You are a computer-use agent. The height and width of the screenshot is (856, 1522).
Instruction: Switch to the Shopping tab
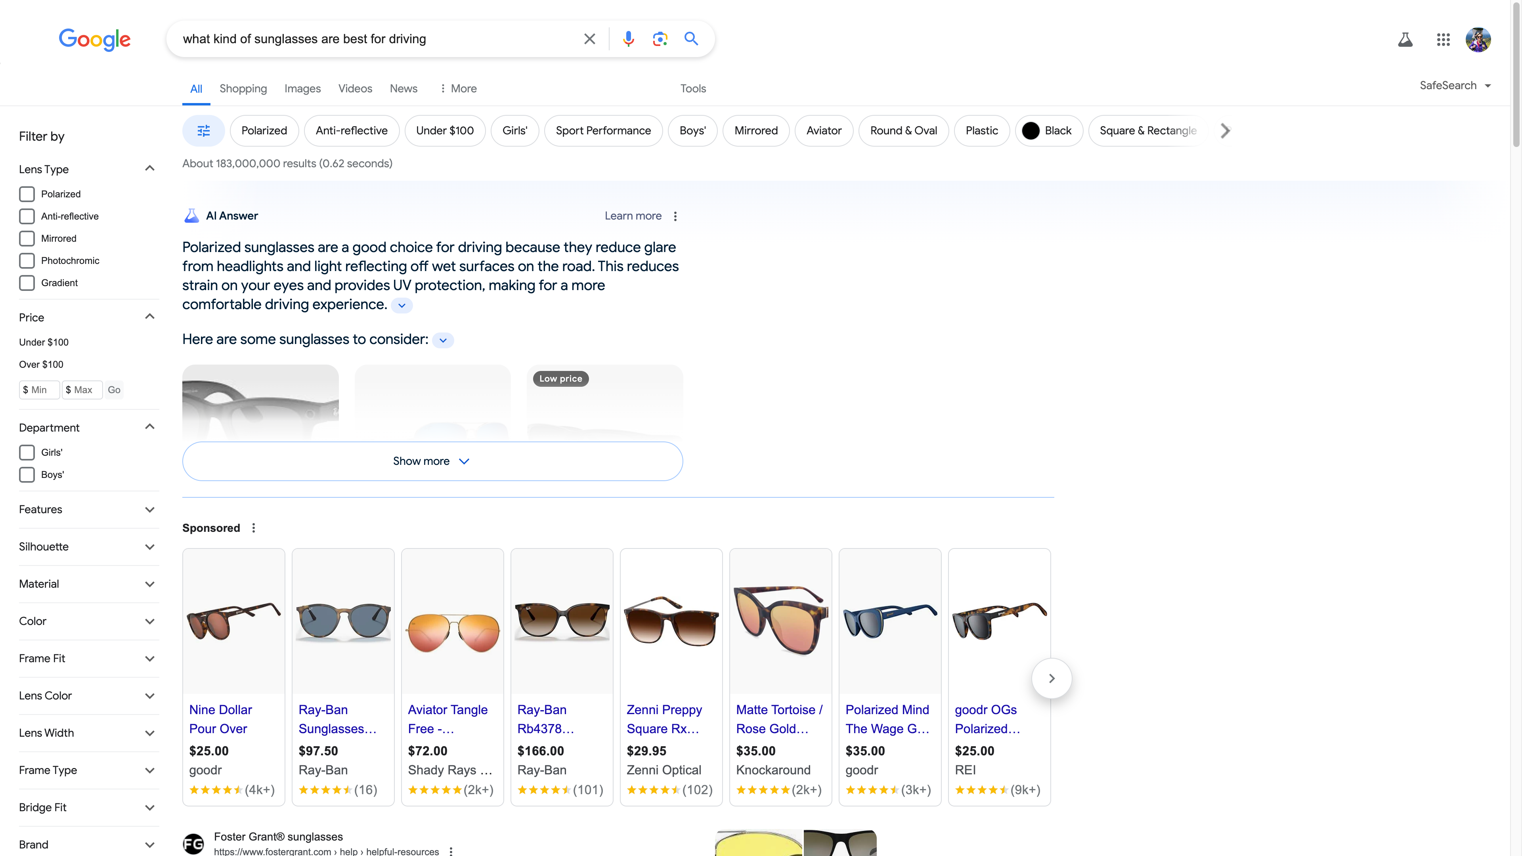coord(243,89)
